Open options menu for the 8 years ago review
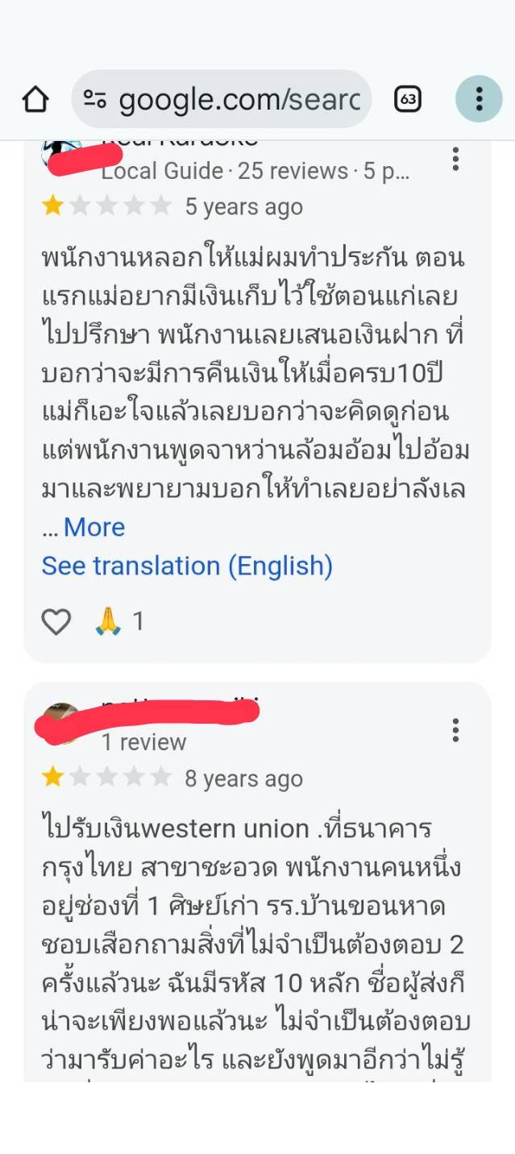The image size is (515, 1154). pos(455,730)
